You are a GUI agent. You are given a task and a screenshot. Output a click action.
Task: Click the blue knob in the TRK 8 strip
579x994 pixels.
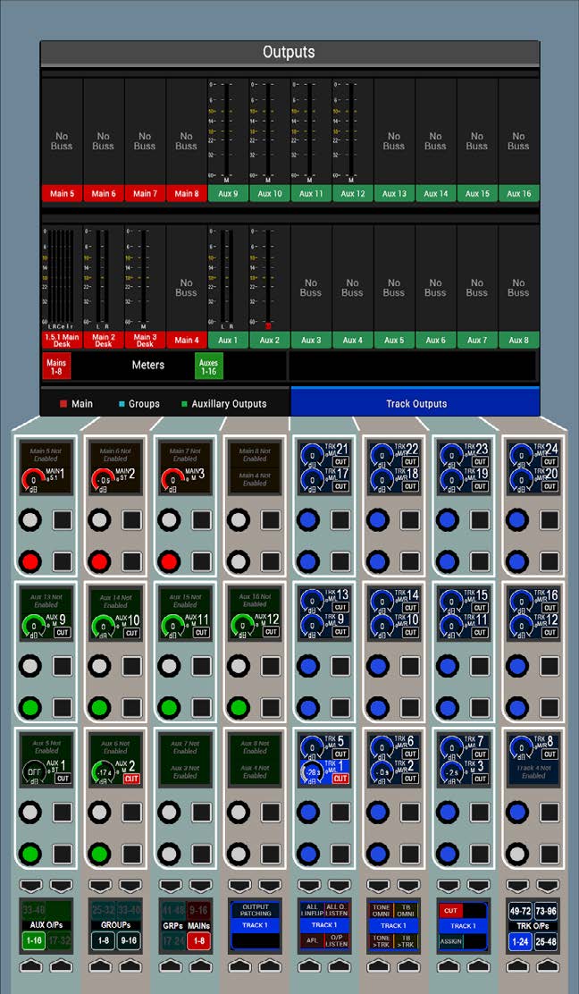pos(517,813)
